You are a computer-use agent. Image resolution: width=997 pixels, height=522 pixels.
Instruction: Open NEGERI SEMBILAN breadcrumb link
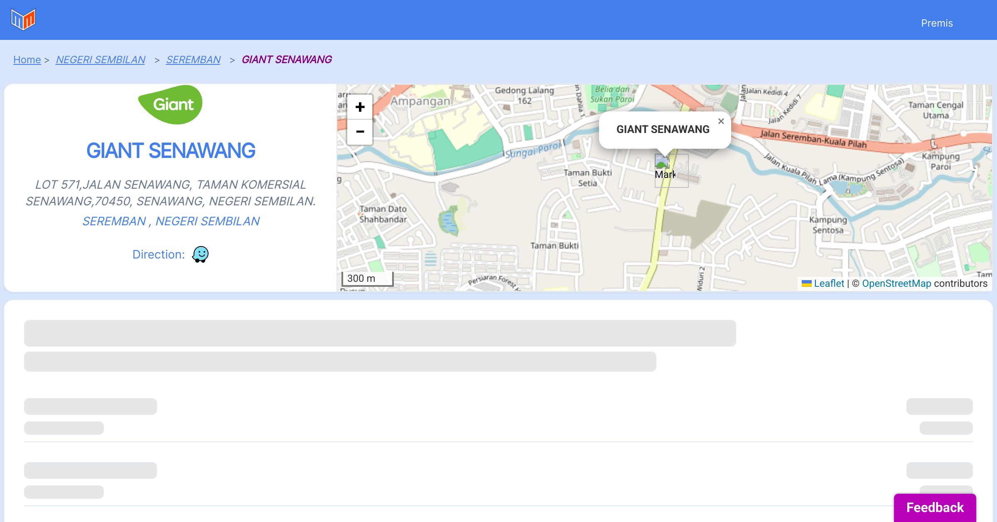click(101, 60)
